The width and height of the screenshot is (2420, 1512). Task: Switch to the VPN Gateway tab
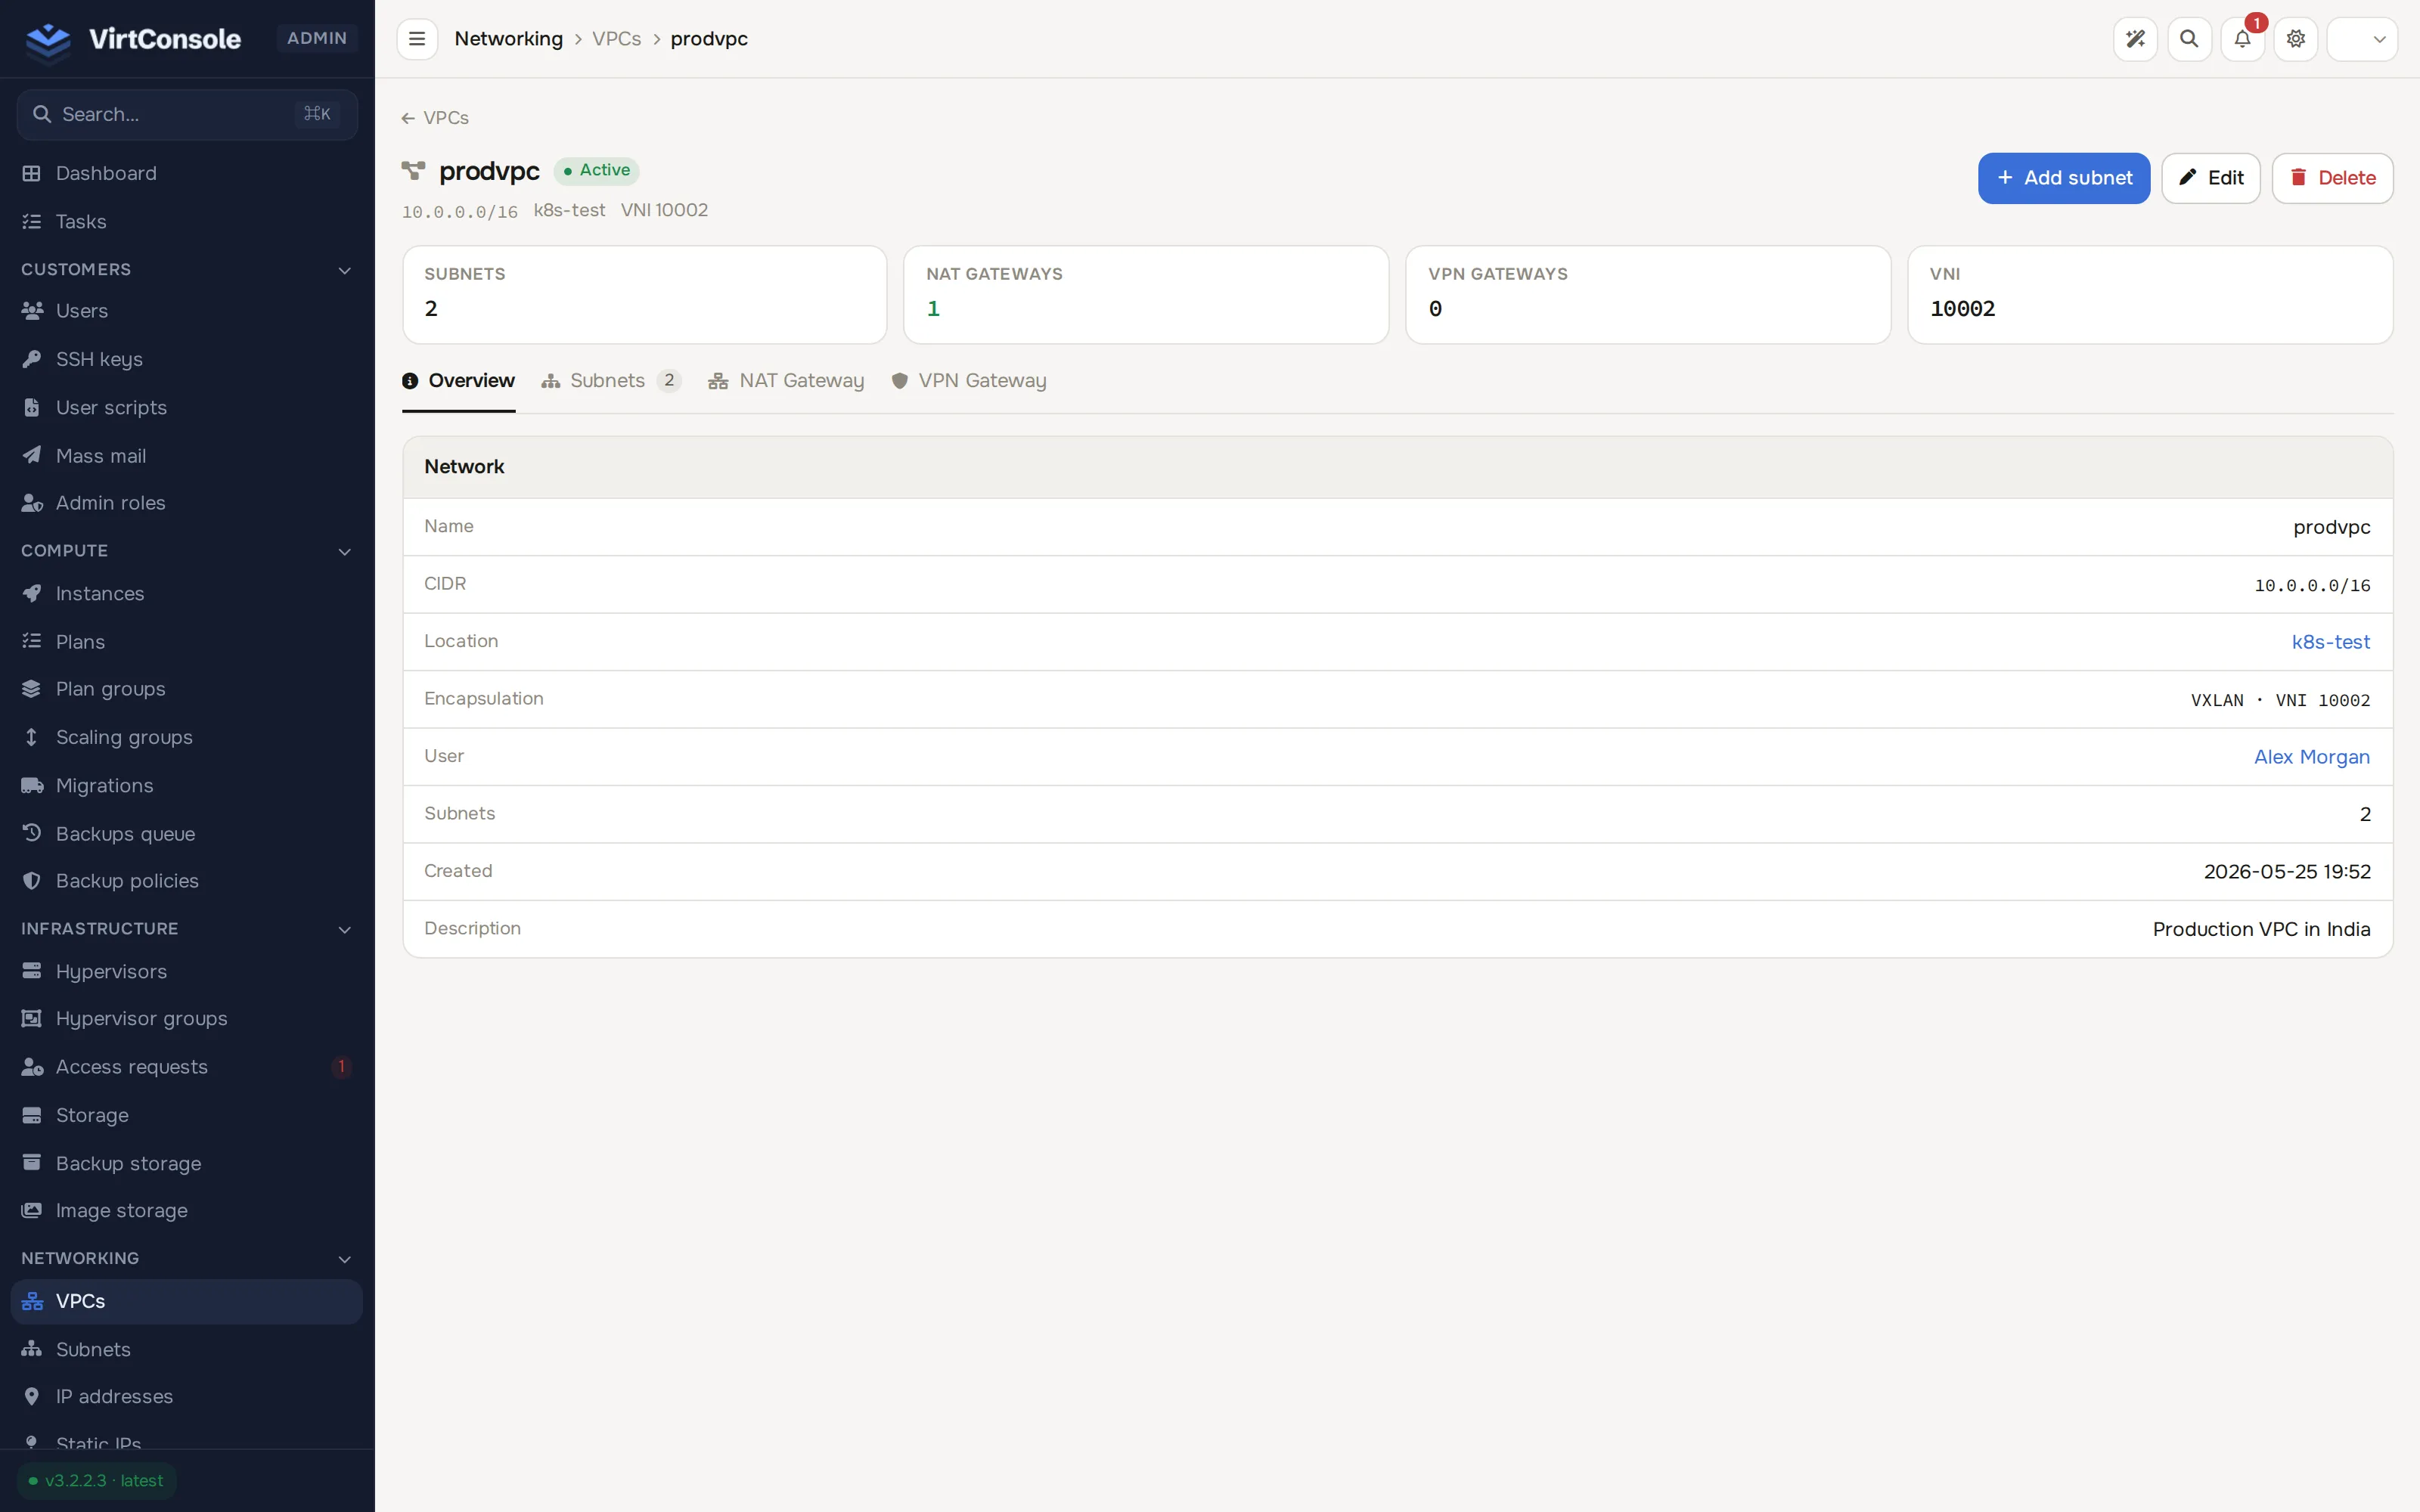(x=968, y=381)
